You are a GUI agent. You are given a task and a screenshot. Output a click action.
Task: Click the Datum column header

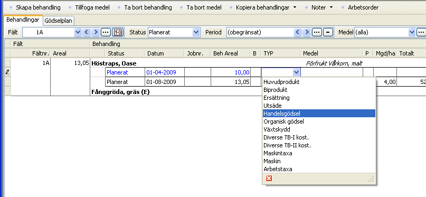click(164, 53)
